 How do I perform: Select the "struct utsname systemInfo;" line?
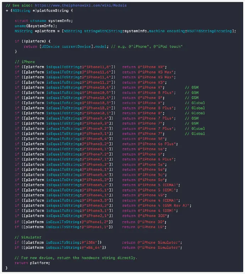click(x=44, y=21)
